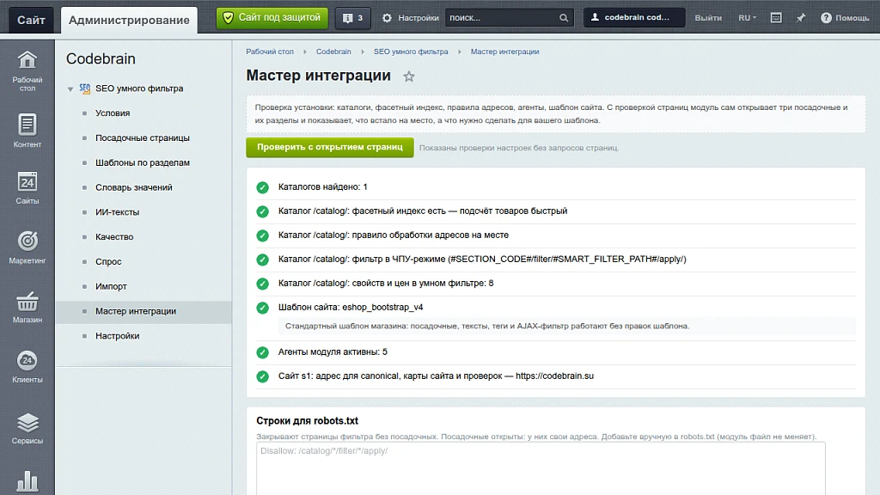Click the SEO module icon in tree
The height and width of the screenshot is (495, 880).
[x=85, y=89]
